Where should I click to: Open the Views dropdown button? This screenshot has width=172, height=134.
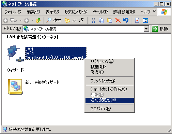[x=146, y=20]
